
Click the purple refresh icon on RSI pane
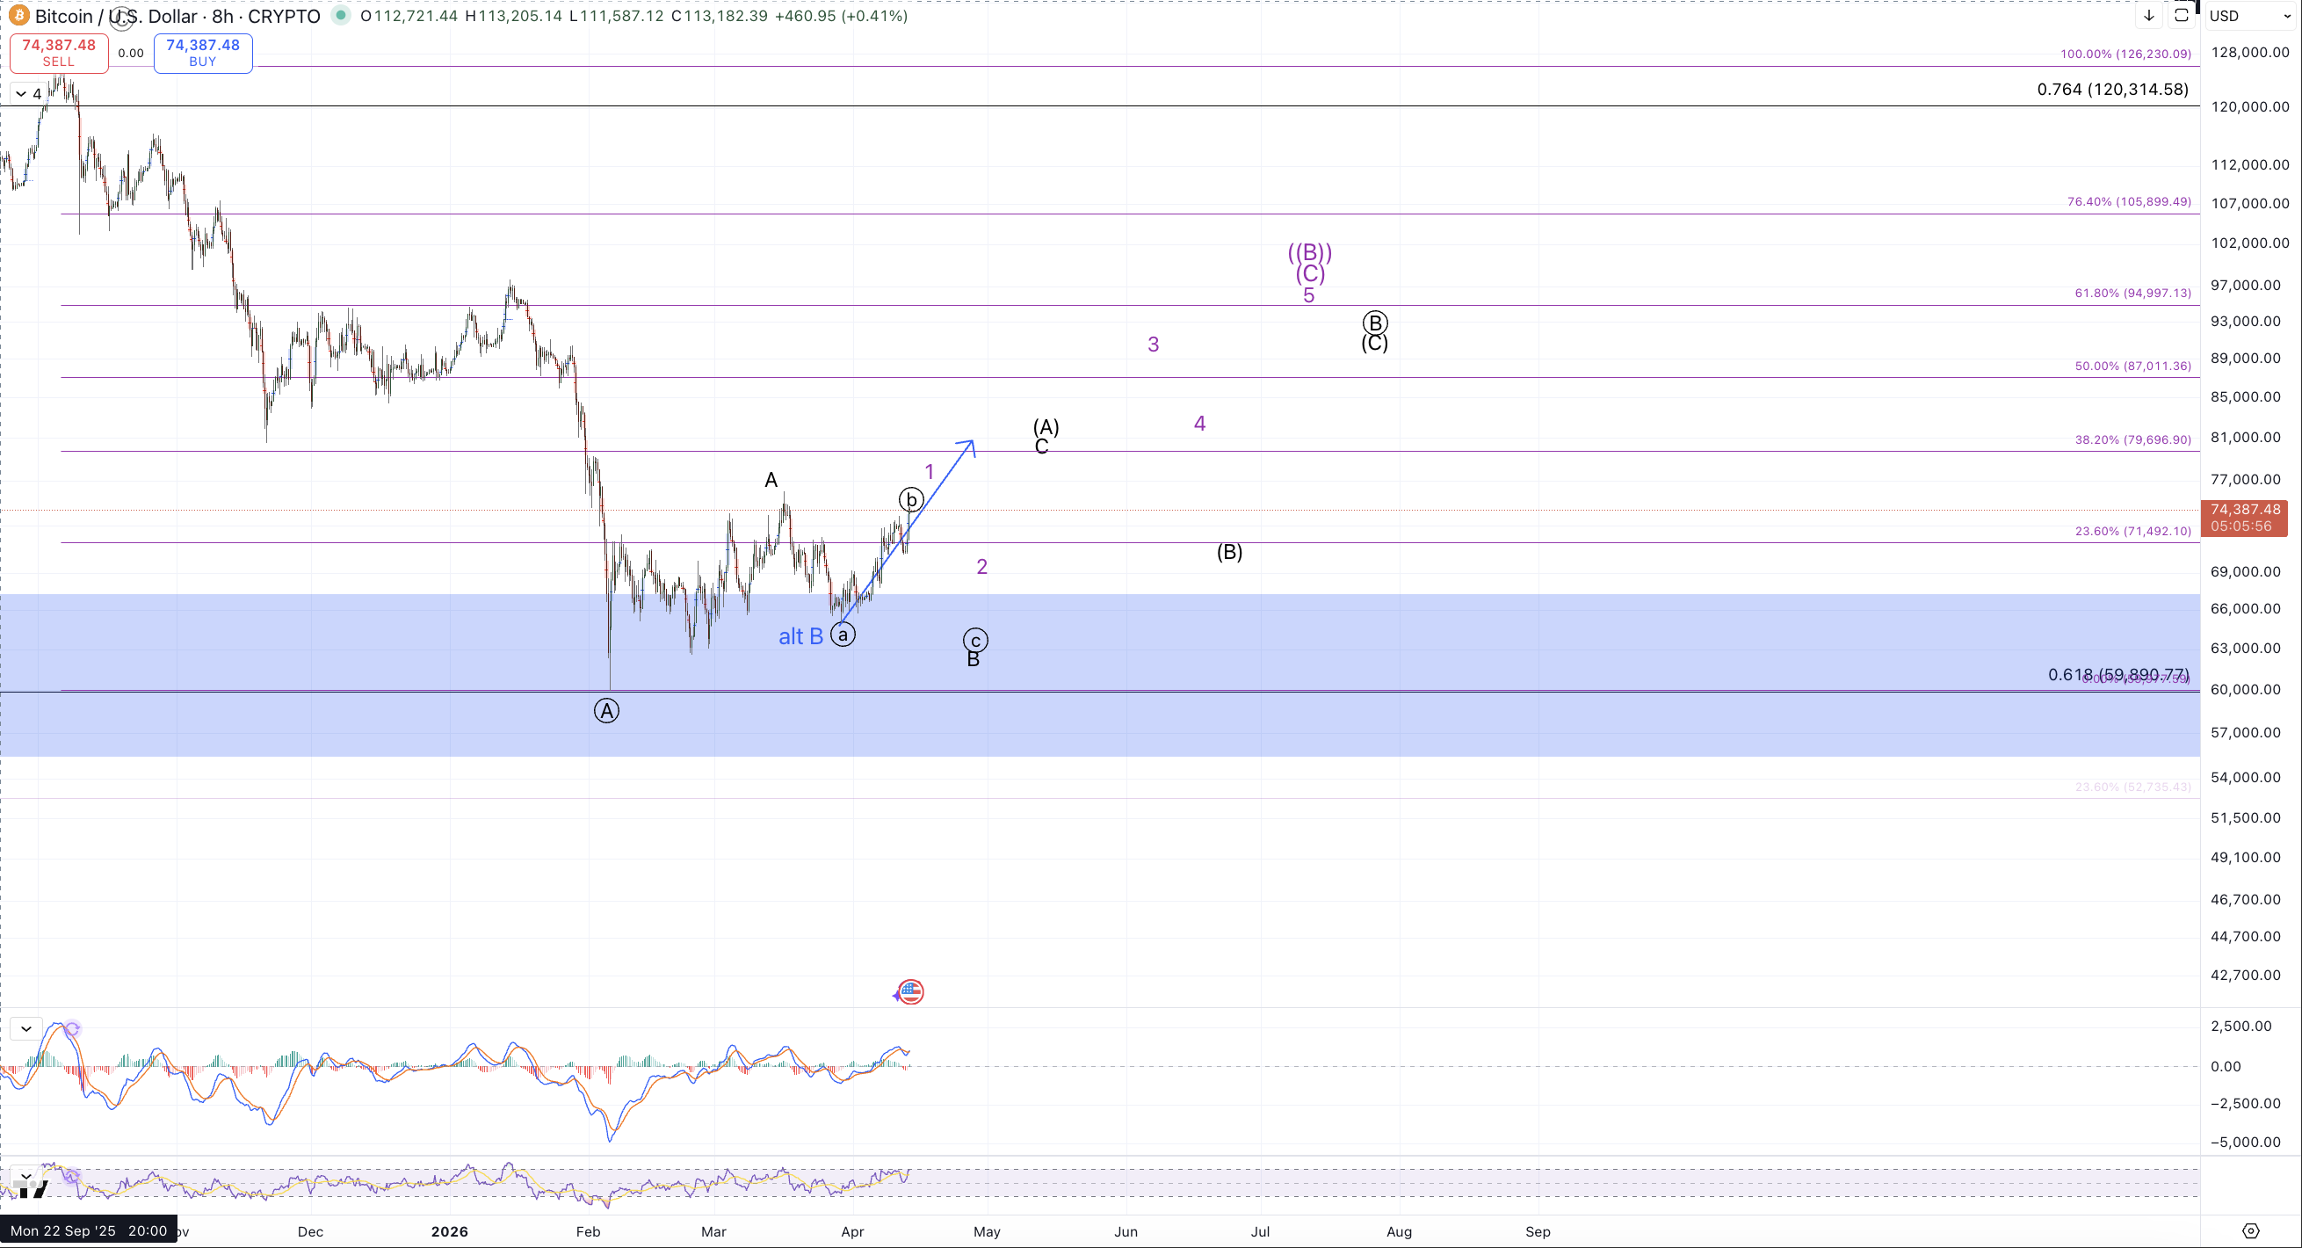click(x=70, y=1177)
